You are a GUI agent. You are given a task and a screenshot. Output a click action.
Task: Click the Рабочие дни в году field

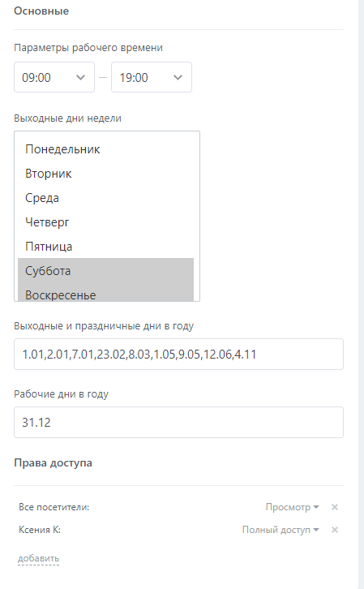178,422
